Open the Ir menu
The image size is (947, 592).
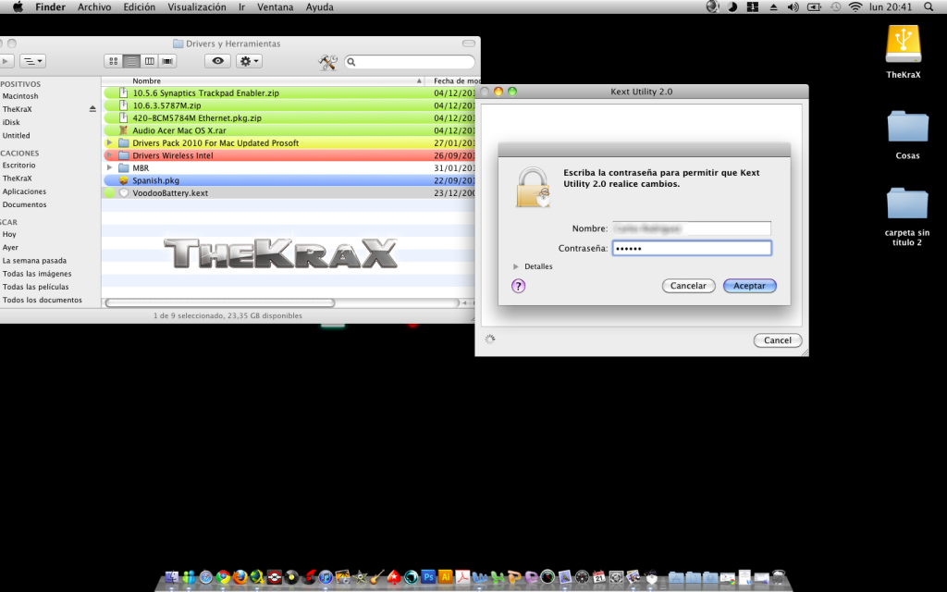click(241, 7)
